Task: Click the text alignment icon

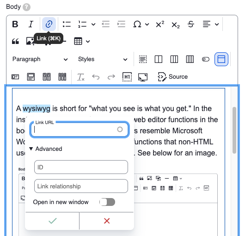Action: pos(207,24)
